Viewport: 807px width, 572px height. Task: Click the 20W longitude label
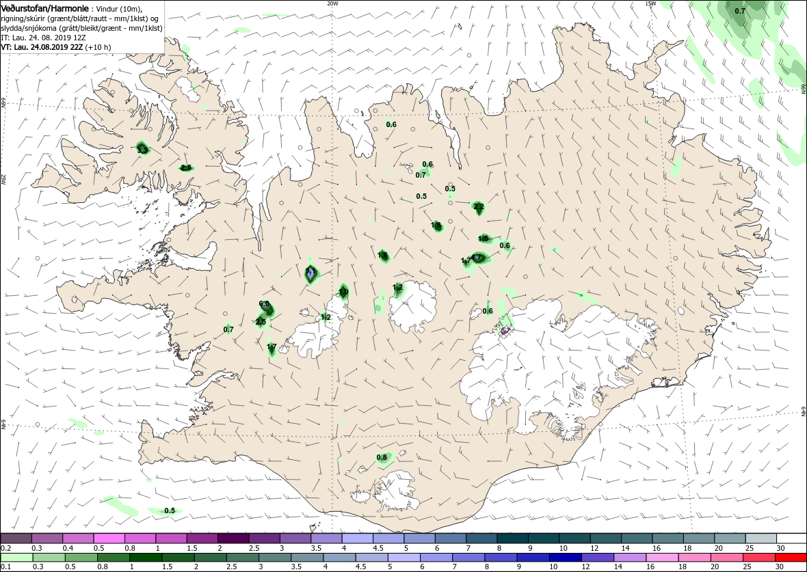(332, 3)
